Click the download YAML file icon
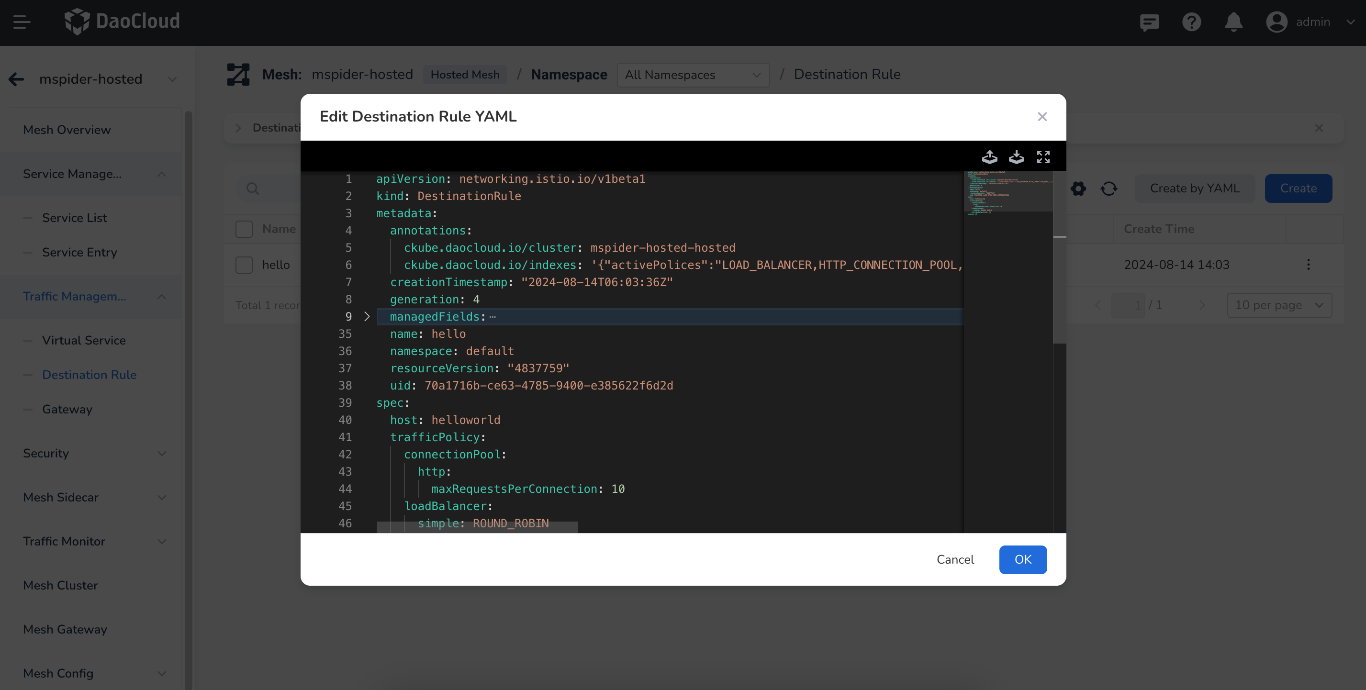1366x690 pixels. point(1016,157)
